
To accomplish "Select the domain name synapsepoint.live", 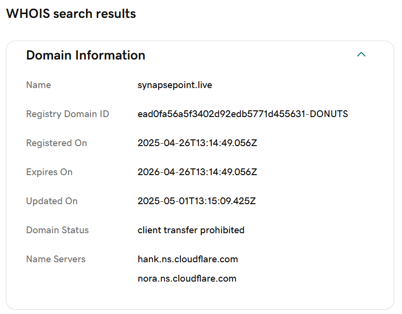I will [175, 85].
